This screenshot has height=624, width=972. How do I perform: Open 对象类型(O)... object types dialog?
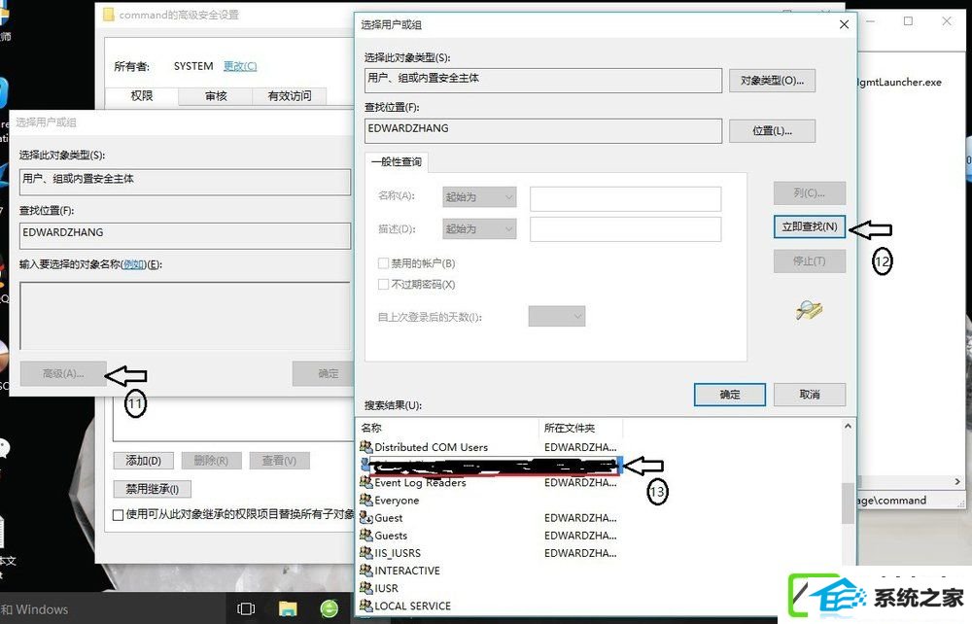772,81
